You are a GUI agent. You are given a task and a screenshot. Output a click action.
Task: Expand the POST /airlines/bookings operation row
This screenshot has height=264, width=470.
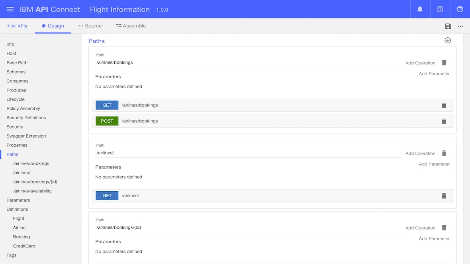point(107,121)
